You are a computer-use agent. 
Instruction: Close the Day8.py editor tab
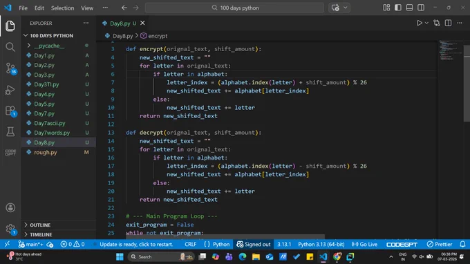(x=142, y=23)
